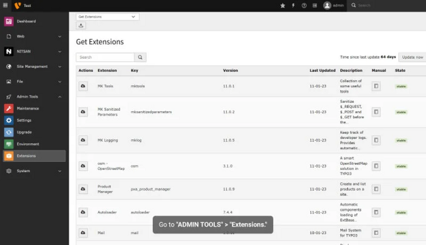Open the MK Tools manual

376,86
